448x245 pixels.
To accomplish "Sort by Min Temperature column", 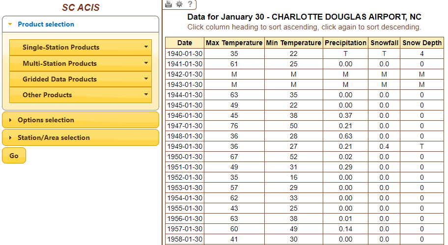I will pos(293,43).
